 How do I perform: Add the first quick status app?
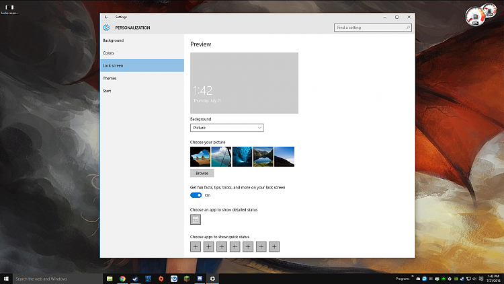196,246
